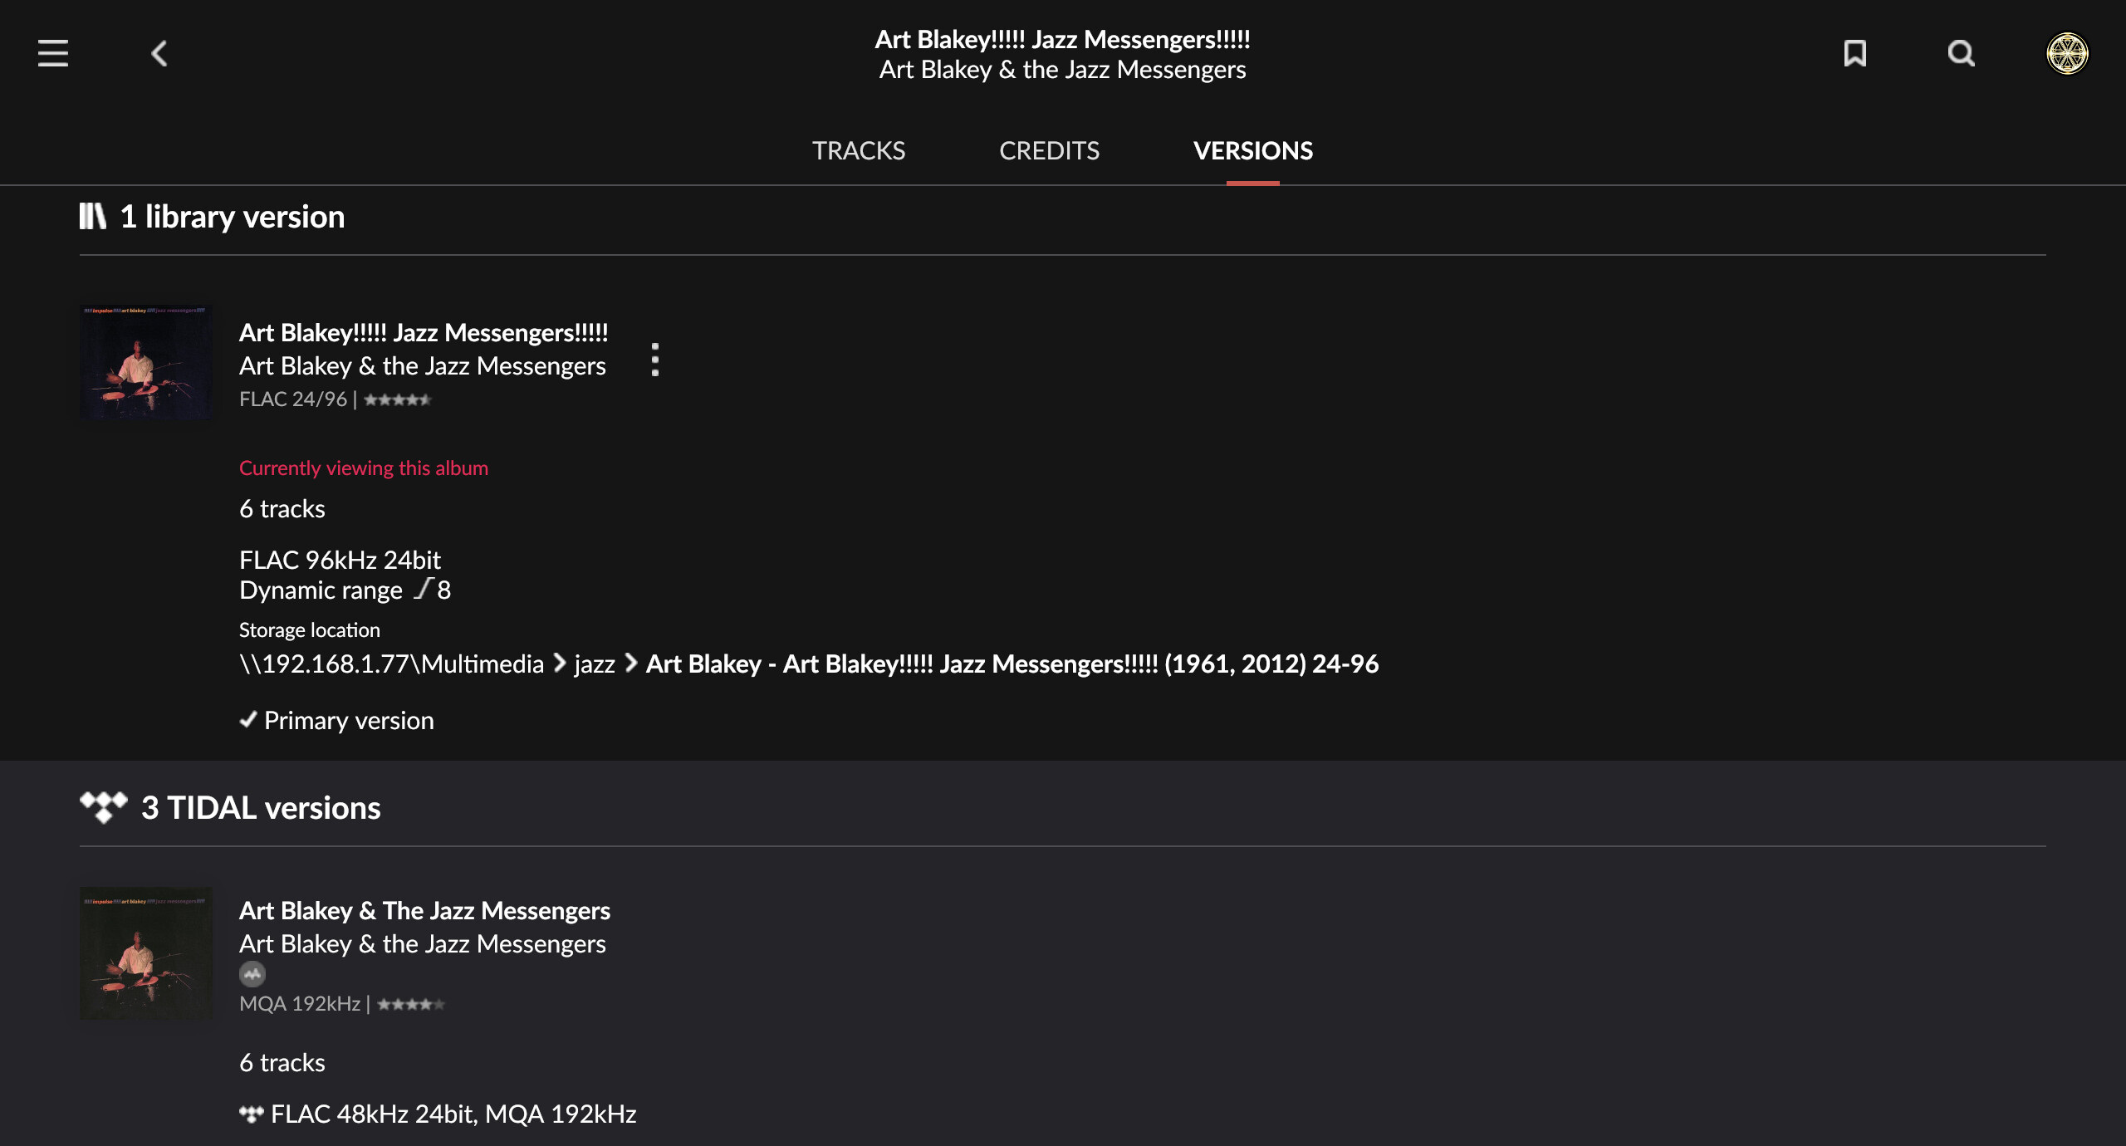
Task: Open search with the magnifier icon
Action: pyautogui.click(x=1961, y=53)
